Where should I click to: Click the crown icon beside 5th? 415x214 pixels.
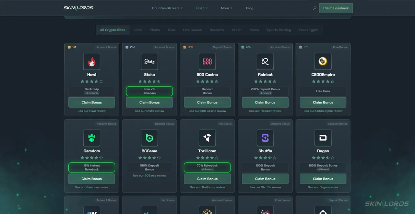(301, 47)
